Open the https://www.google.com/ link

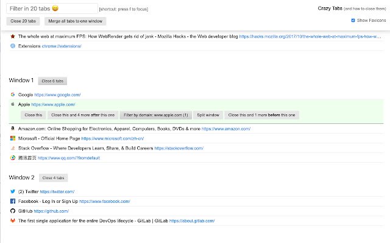click(57, 95)
